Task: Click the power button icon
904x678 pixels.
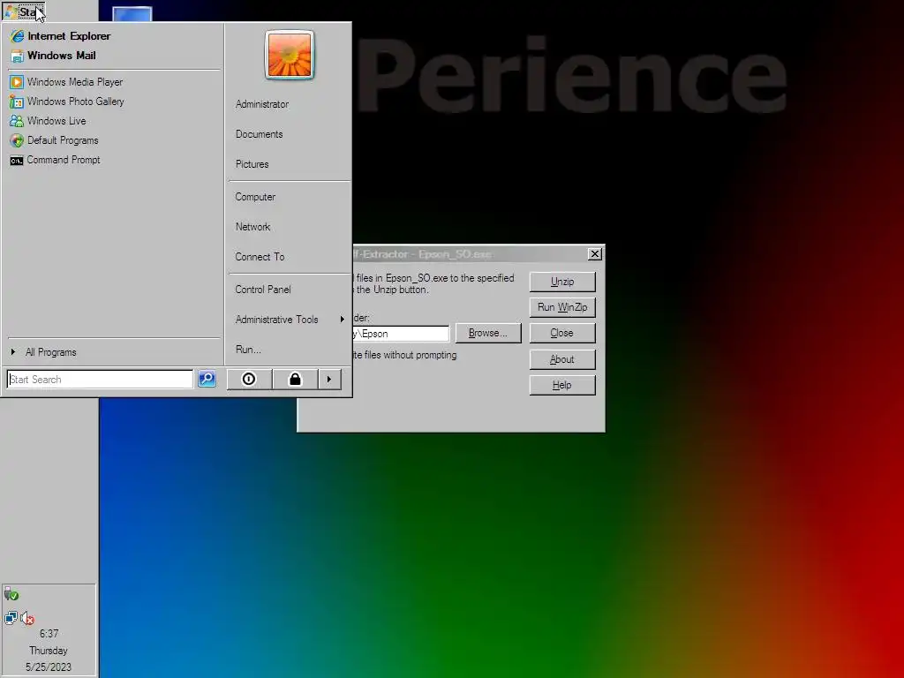Action: [x=249, y=379]
